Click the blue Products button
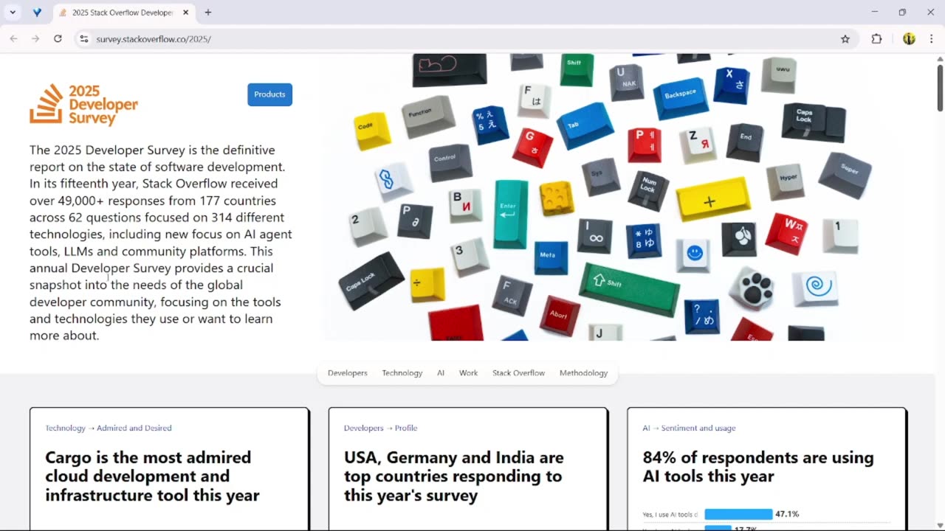The height and width of the screenshot is (531, 945). 269,94
